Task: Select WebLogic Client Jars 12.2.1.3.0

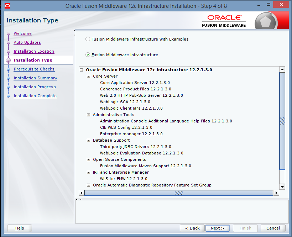Action: 131,108
